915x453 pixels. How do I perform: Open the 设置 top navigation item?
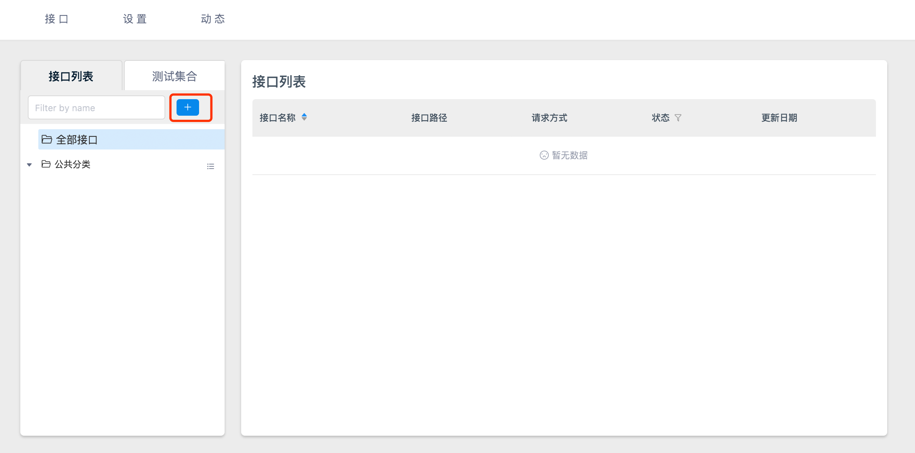pos(135,19)
